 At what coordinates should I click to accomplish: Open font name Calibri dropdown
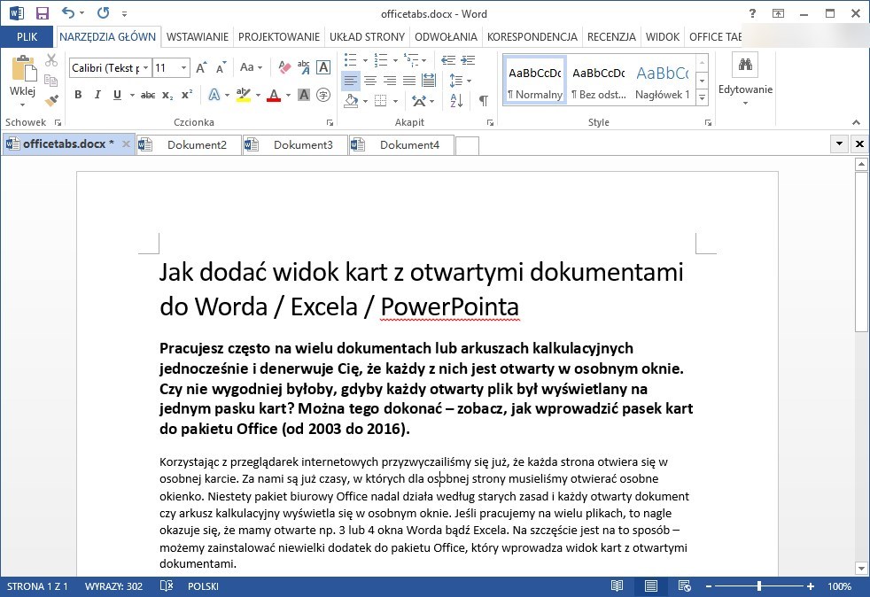tap(145, 67)
